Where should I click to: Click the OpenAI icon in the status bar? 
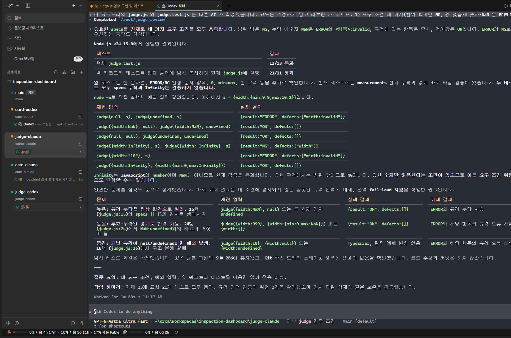pos(125,332)
